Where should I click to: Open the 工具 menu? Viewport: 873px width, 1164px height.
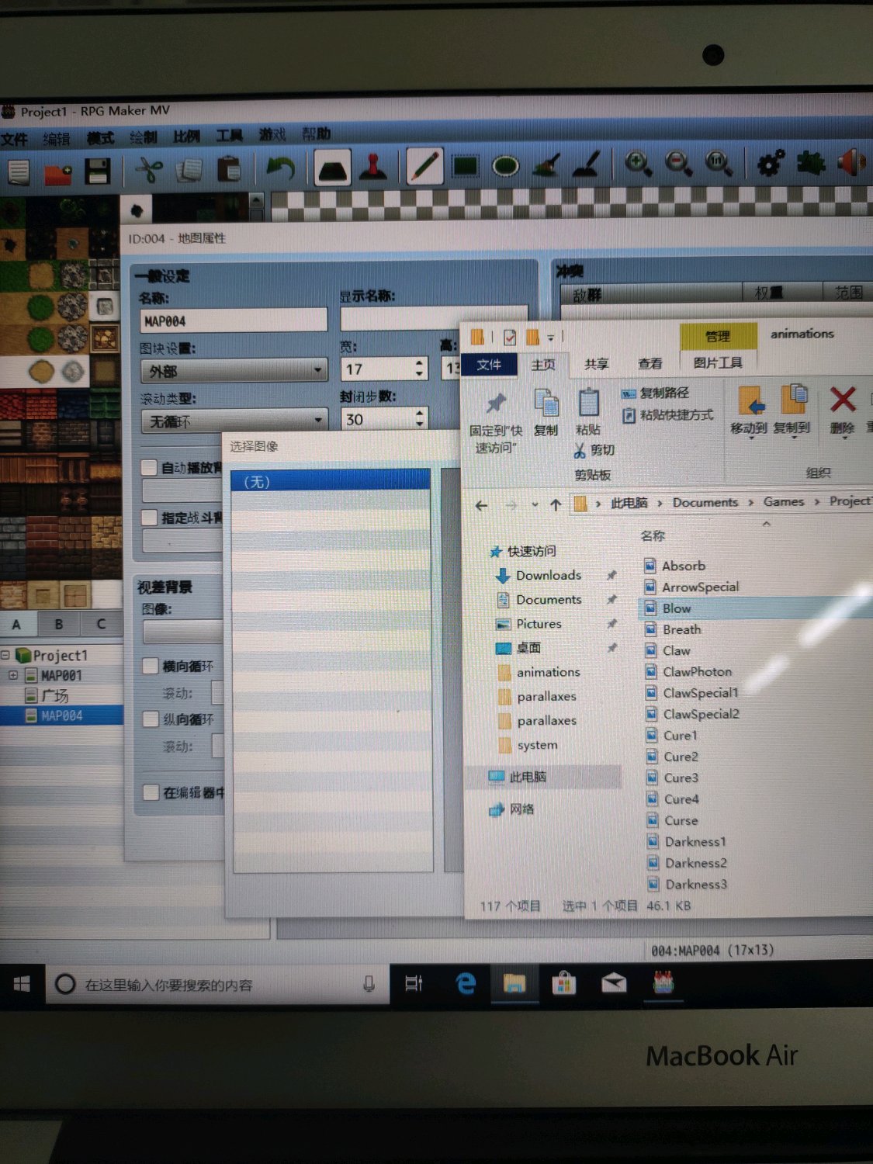(229, 137)
